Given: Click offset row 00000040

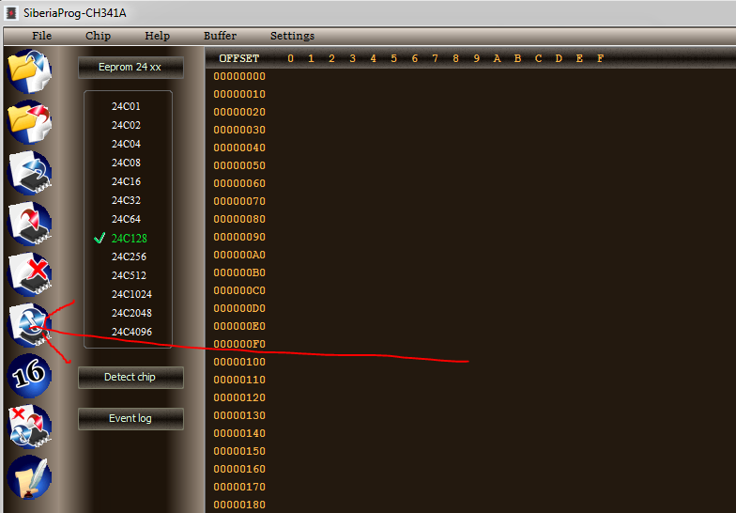Looking at the screenshot, I should [x=239, y=148].
